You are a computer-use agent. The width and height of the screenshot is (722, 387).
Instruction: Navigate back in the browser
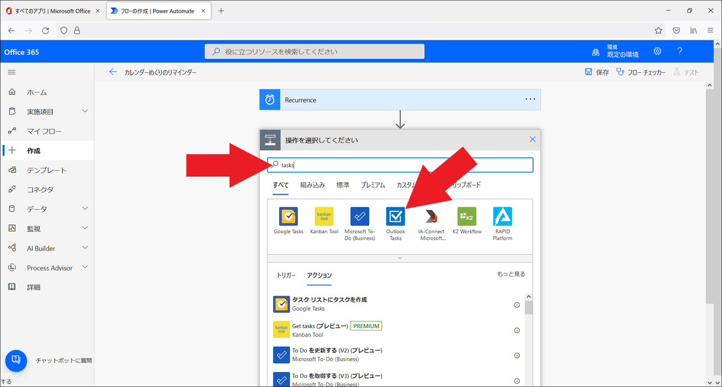tap(11, 31)
